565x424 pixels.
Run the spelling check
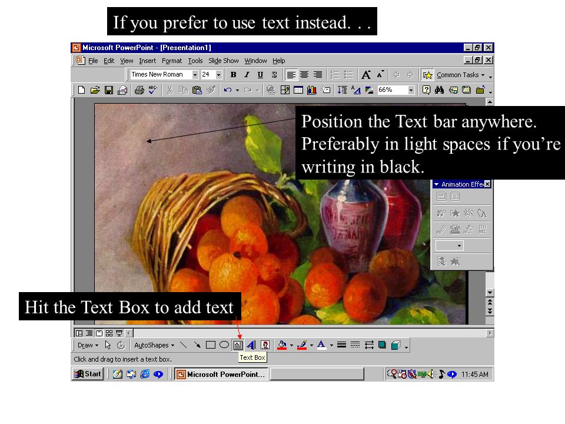pyautogui.click(x=153, y=90)
